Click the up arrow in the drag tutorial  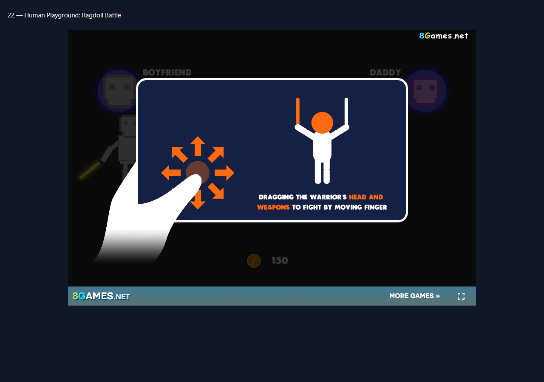[x=198, y=146]
